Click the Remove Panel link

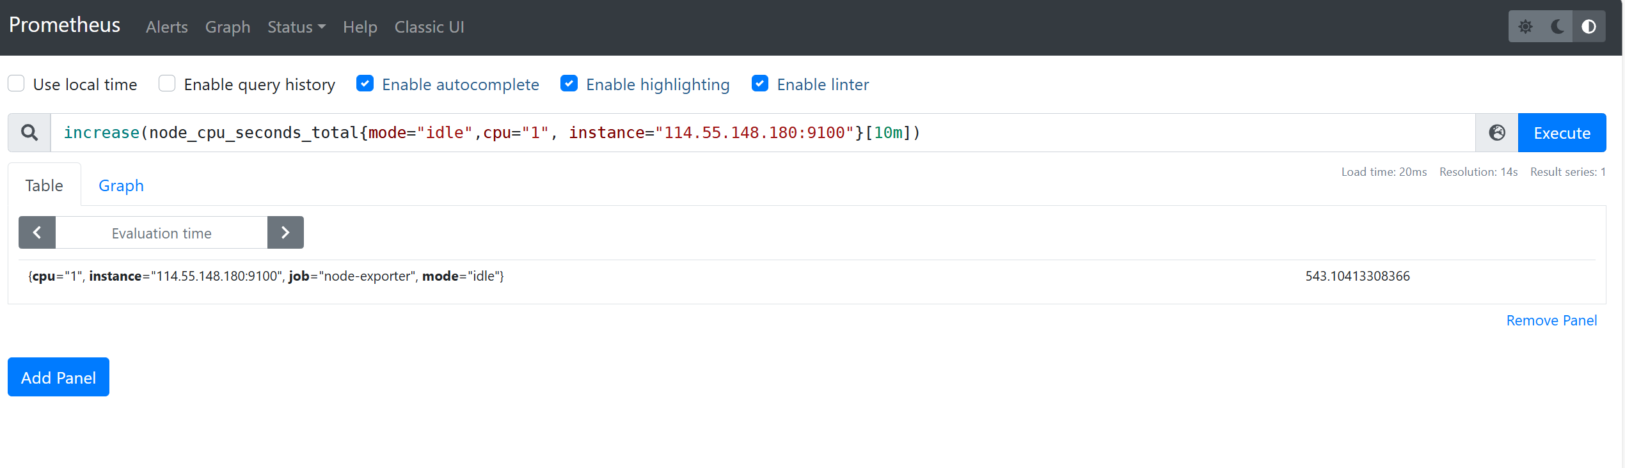coord(1551,320)
